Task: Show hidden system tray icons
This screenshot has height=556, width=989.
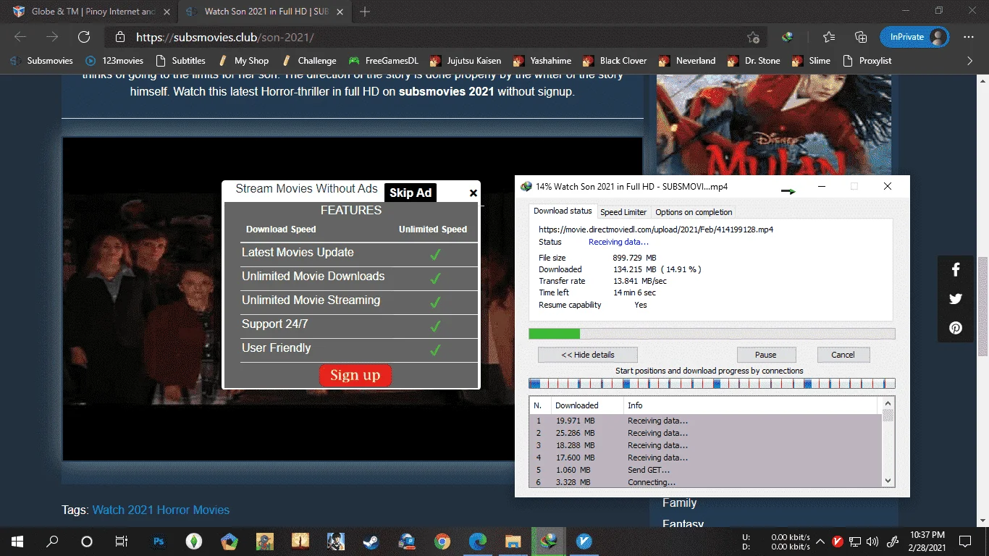Action: pyautogui.click(x=820, y=541)
